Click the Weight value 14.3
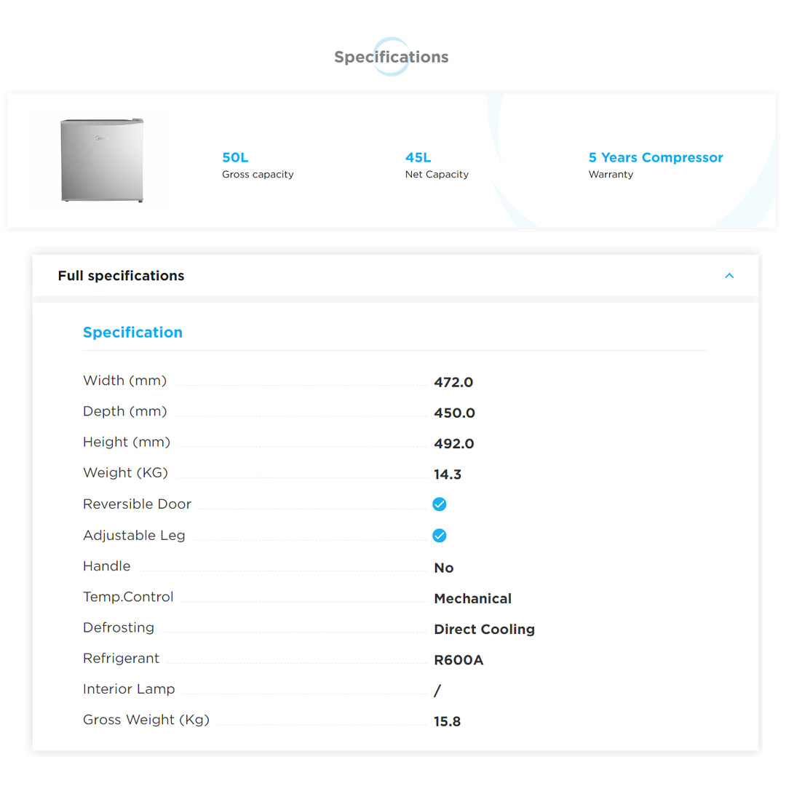 [448, 475]
